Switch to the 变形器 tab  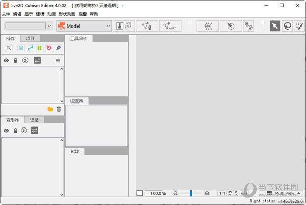click(12, 120)
